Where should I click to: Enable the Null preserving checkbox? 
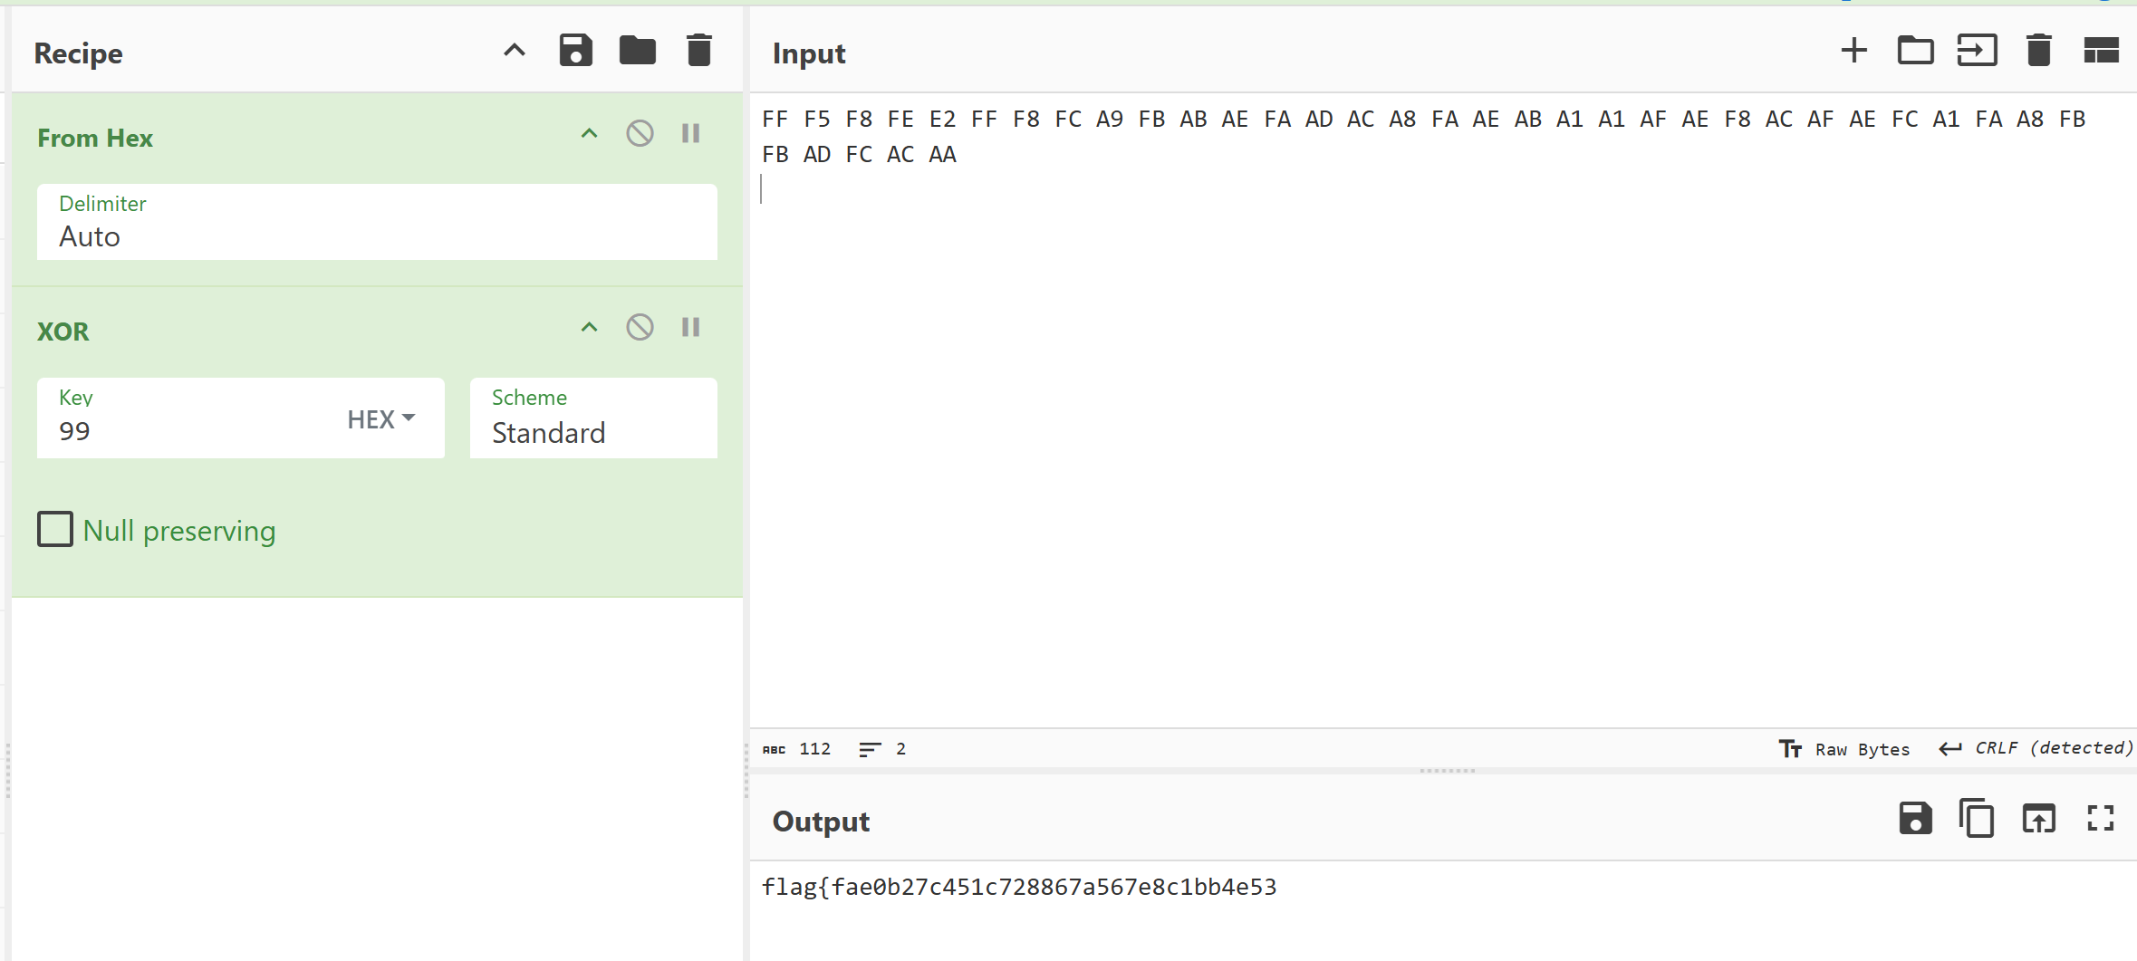(55, 529)
